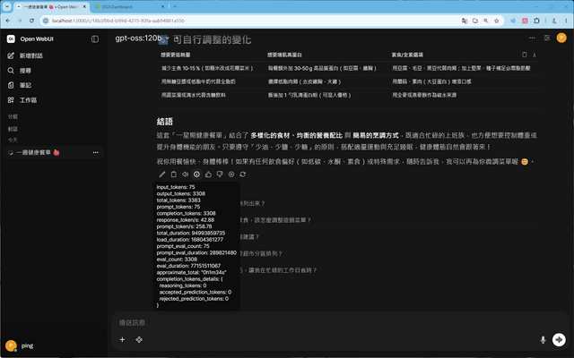Open the browser three-dot menu
Viewport: 574px width, 358px height.
[x=566, y=21]
